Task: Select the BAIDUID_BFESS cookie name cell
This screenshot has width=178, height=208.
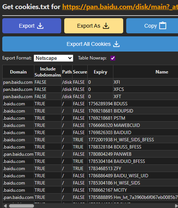Action: click(145, 161)
